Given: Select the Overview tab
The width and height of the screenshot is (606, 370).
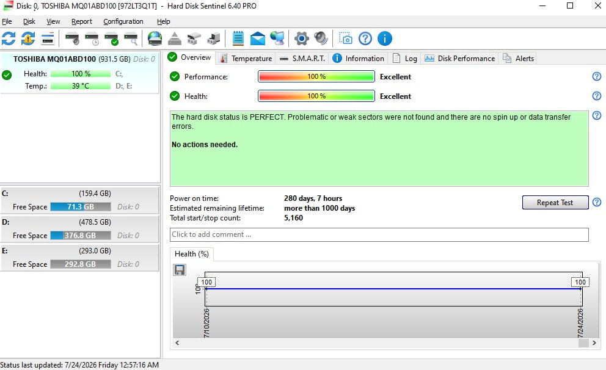Looking at the screenshot, I should pyautogui.click(x=189, y=57).
